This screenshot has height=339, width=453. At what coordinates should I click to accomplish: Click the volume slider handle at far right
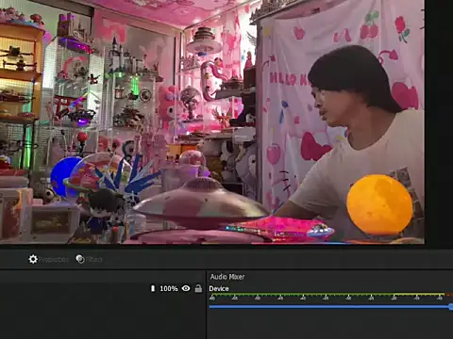tap(451, 307)
